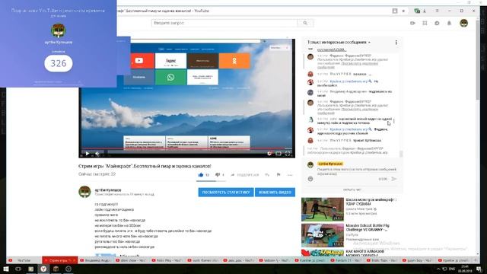Open channel avatar below the video
Viewport: 487px width, 274px height.
pos(84,192)
